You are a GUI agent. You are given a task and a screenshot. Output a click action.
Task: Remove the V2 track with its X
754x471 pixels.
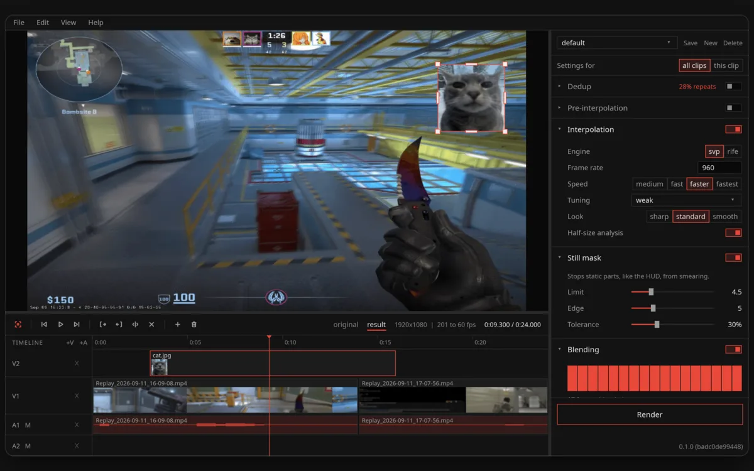pyautogui.click(x=77, y=364)
